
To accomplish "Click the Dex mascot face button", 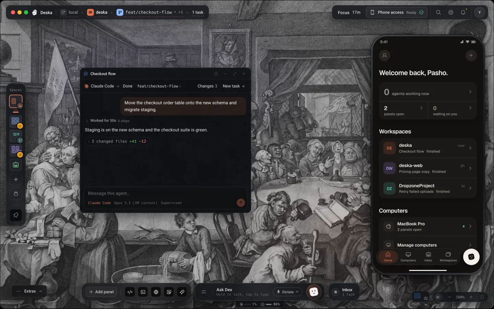I will pyautogui.click(x=314, y=292).
